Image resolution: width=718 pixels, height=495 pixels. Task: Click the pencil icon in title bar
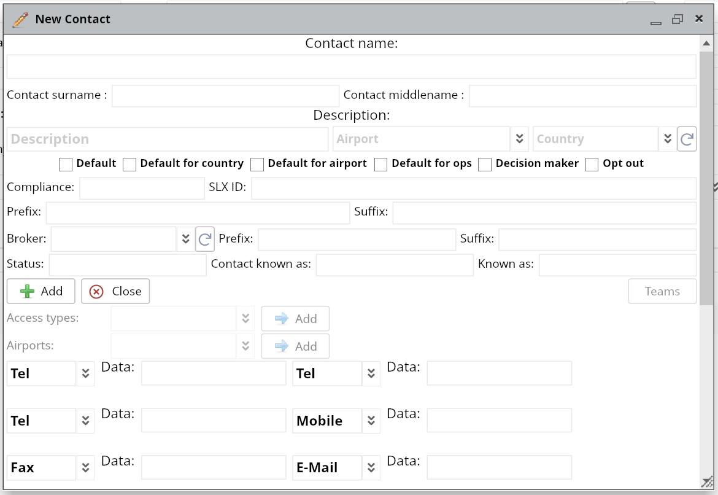click(x=20, y=19)
